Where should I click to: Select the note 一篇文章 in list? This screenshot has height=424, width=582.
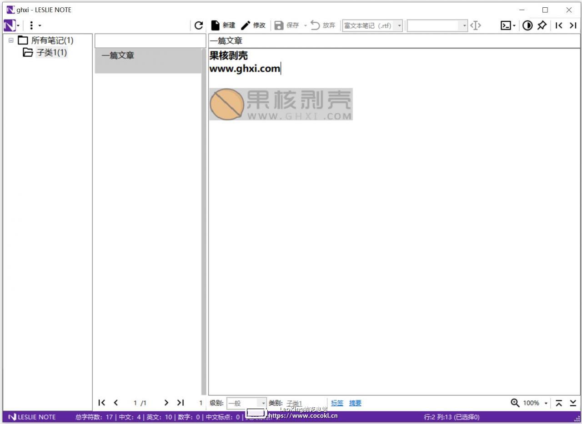[x=148, y=61]
